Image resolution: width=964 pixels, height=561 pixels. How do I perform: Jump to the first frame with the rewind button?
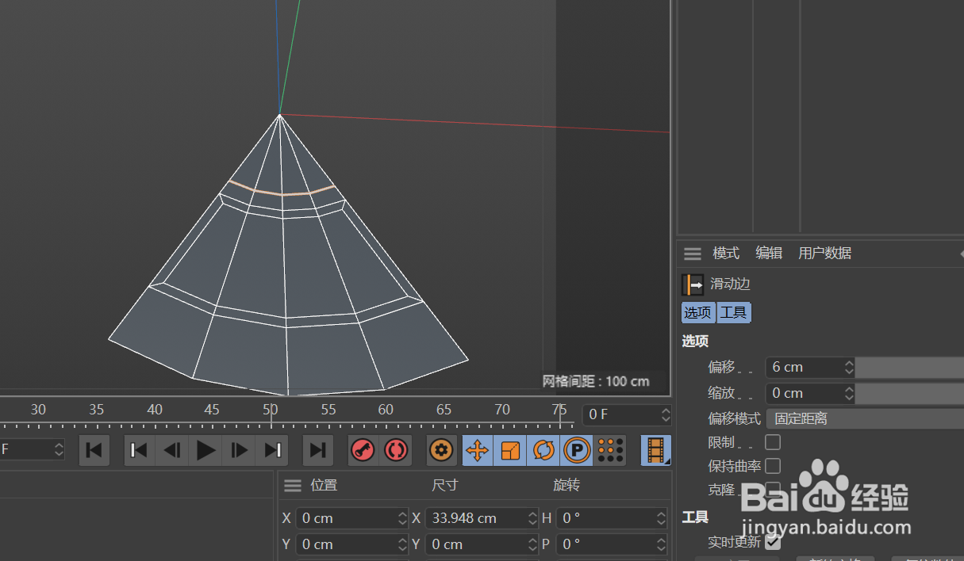coord(139,450)
